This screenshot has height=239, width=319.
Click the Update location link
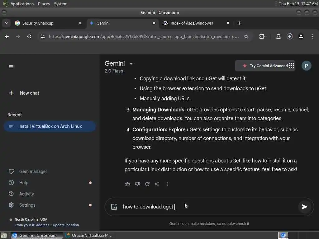[x=66, y=225]
